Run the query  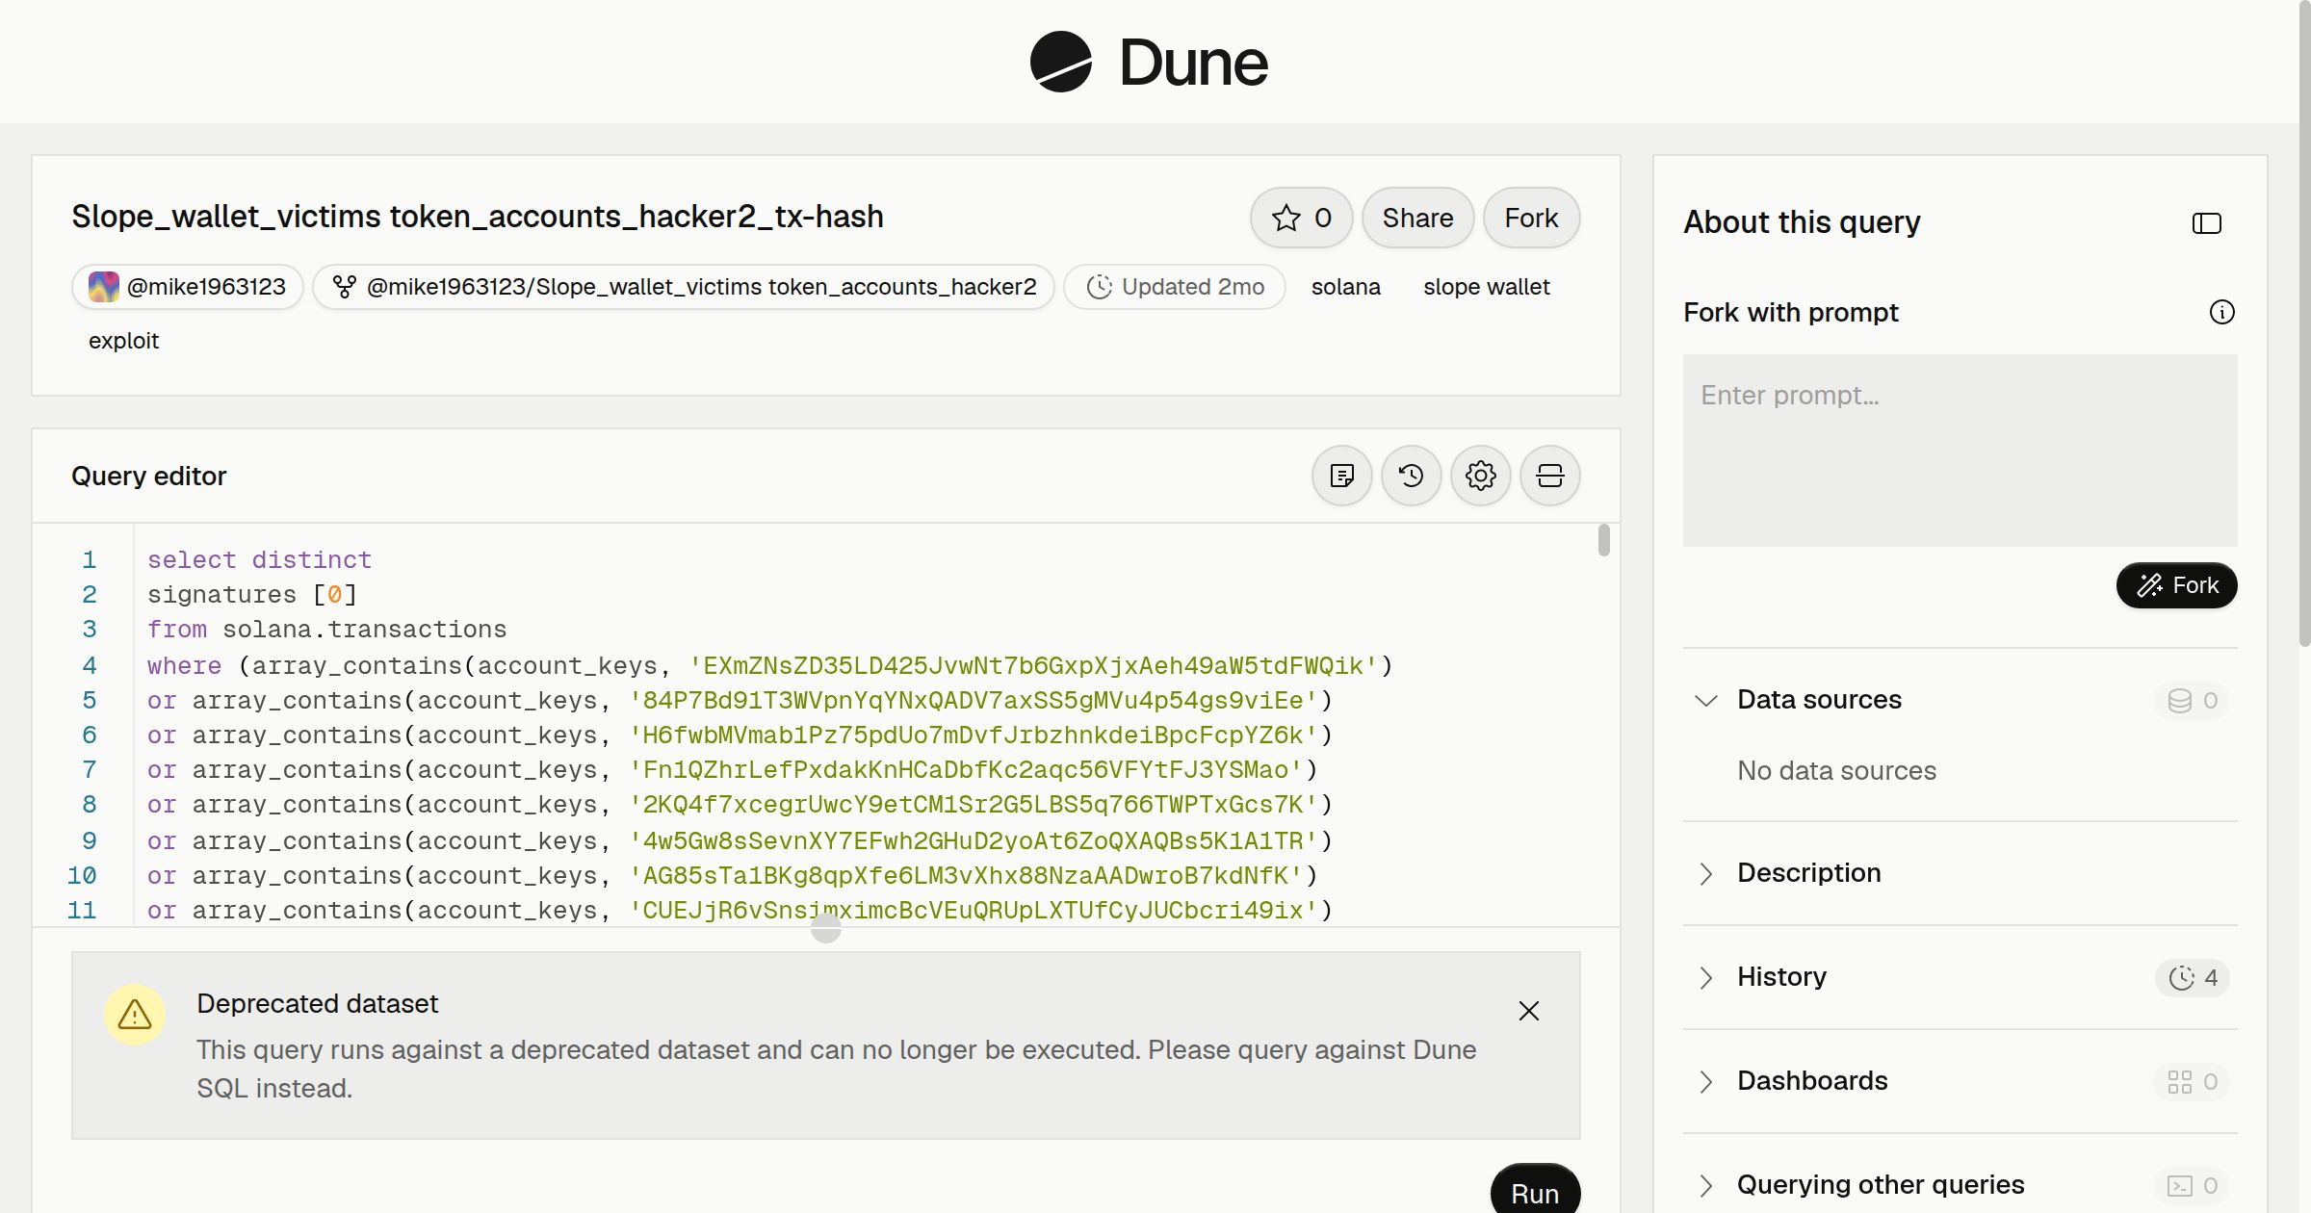[x=1535, y=1192]
